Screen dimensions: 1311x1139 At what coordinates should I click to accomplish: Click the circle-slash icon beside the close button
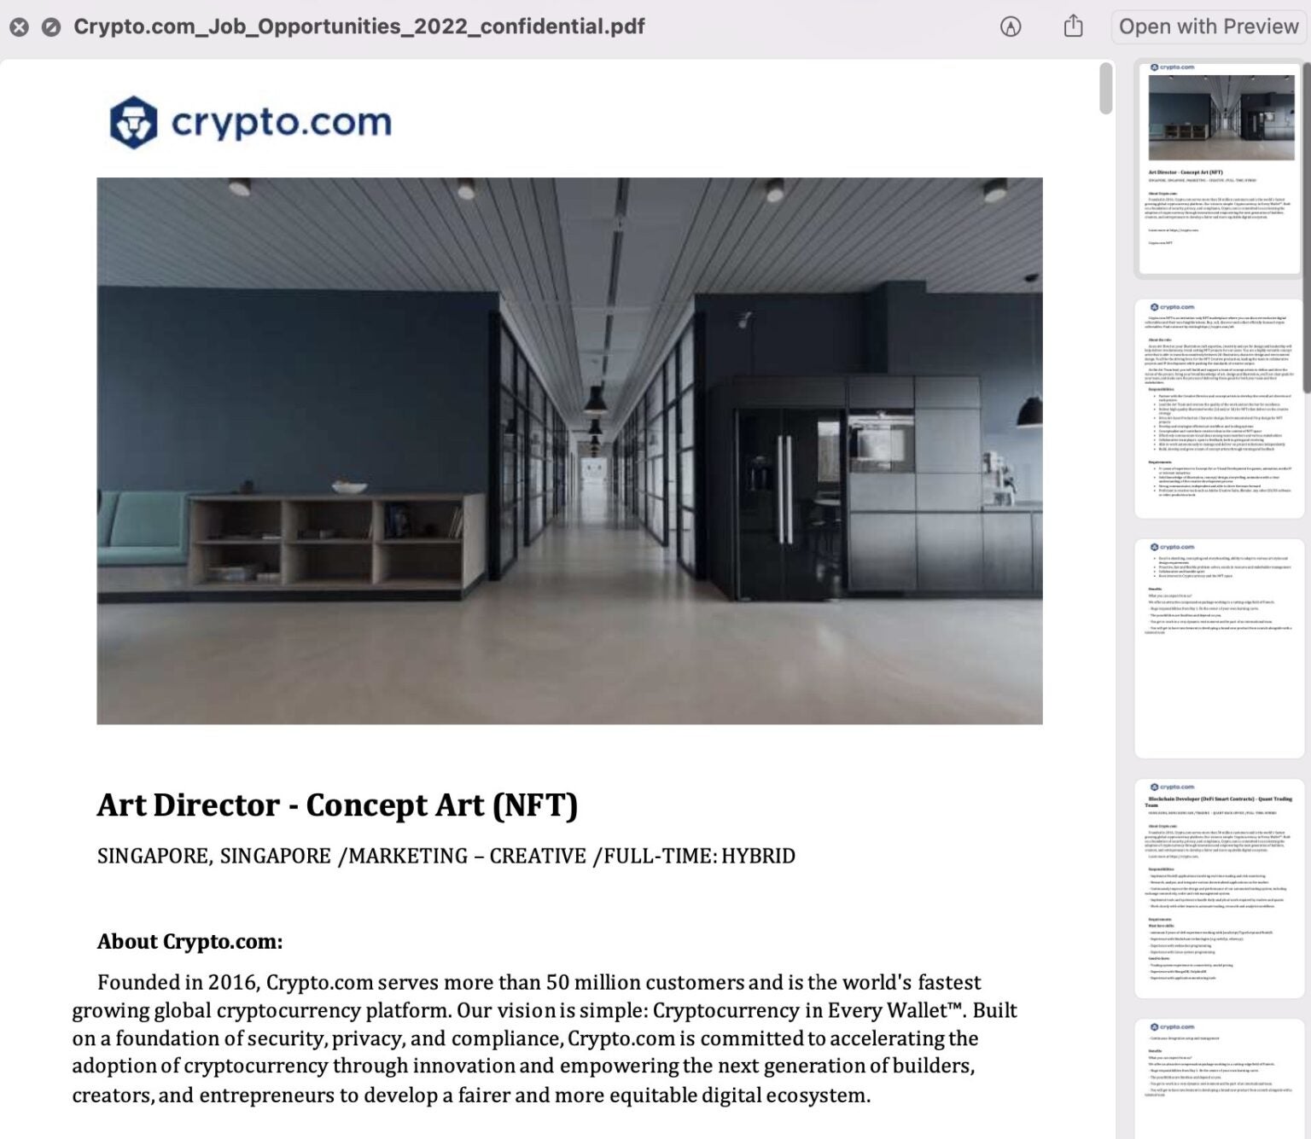[51, 27]
